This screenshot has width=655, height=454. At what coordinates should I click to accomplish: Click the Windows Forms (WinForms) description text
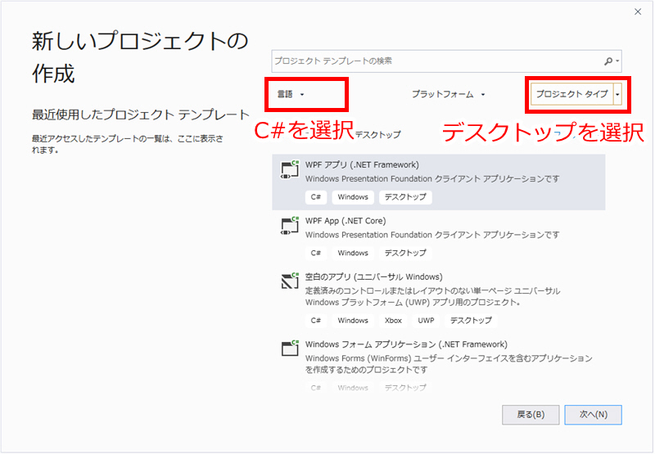(x=449, y=364)
